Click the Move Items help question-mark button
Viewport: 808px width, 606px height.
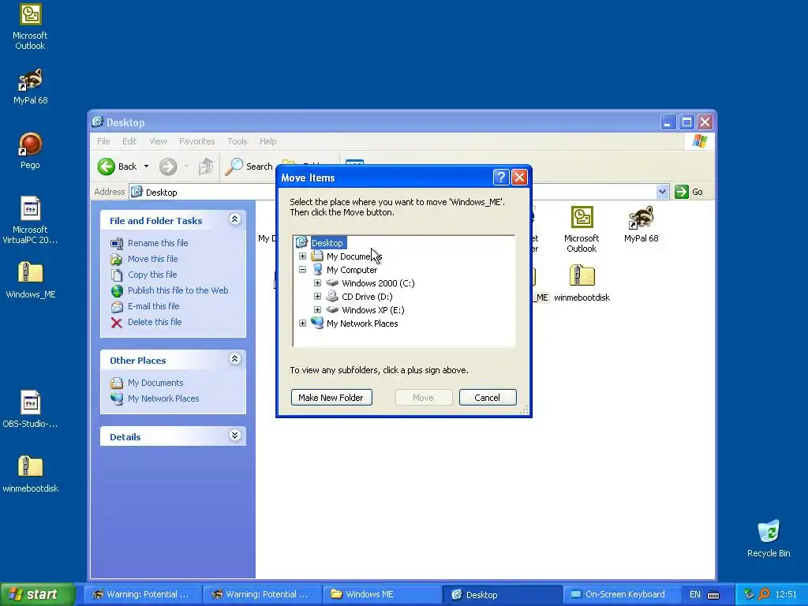pyautogui.click(x=501, y=178)
